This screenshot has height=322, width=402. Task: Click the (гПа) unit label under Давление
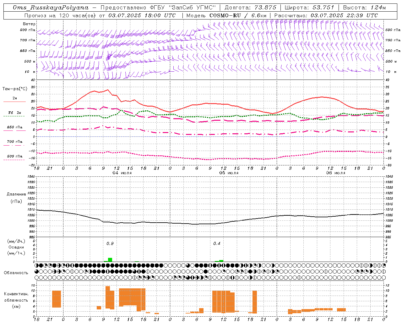pos(16,201)
